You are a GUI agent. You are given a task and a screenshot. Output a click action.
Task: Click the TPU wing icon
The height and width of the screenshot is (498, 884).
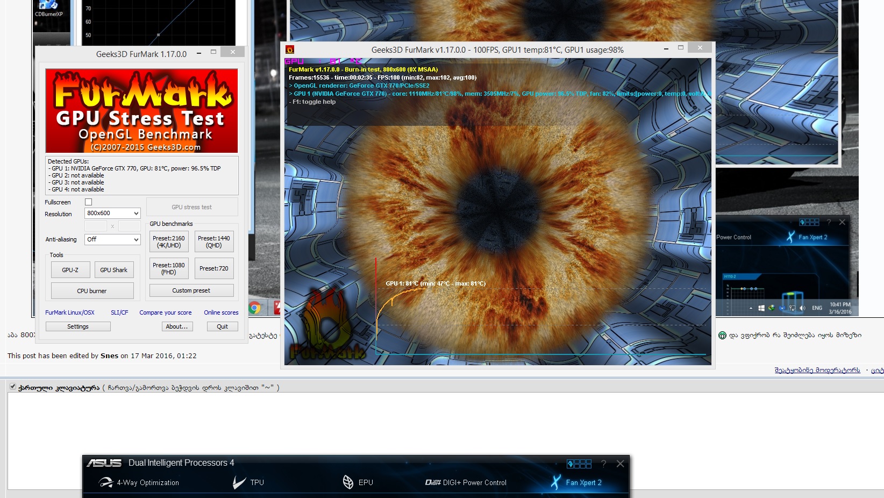point(239,482)
